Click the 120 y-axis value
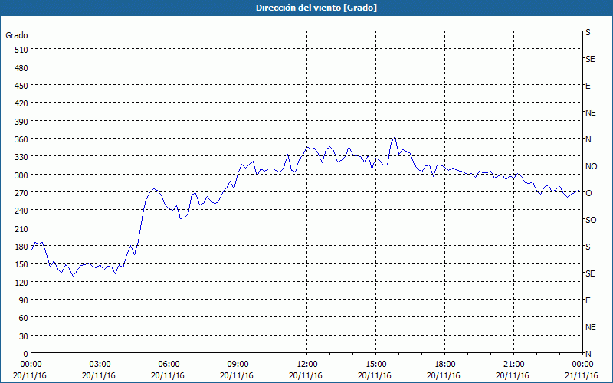 [21, 282]
